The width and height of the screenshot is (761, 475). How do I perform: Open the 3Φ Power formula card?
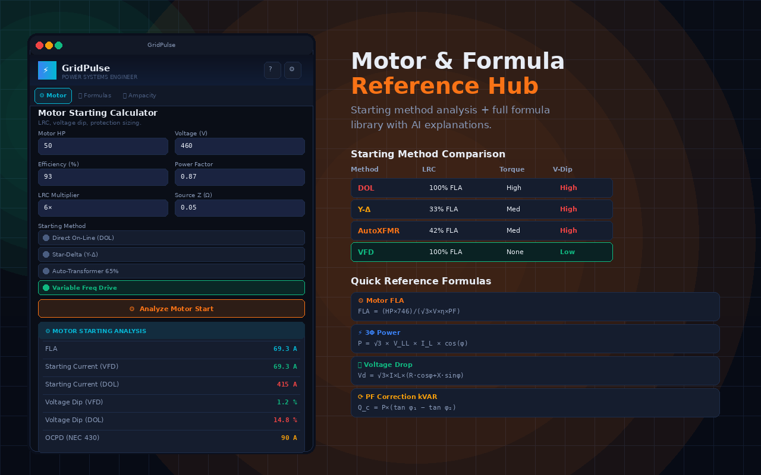coord(535,338)
